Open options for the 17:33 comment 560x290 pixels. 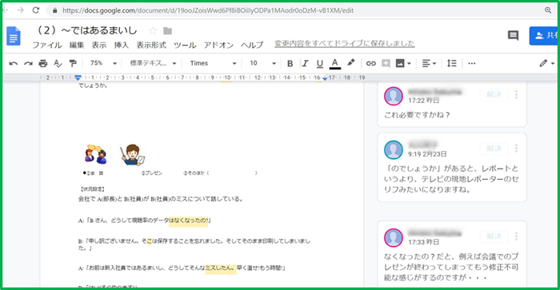tap(516, 236)
